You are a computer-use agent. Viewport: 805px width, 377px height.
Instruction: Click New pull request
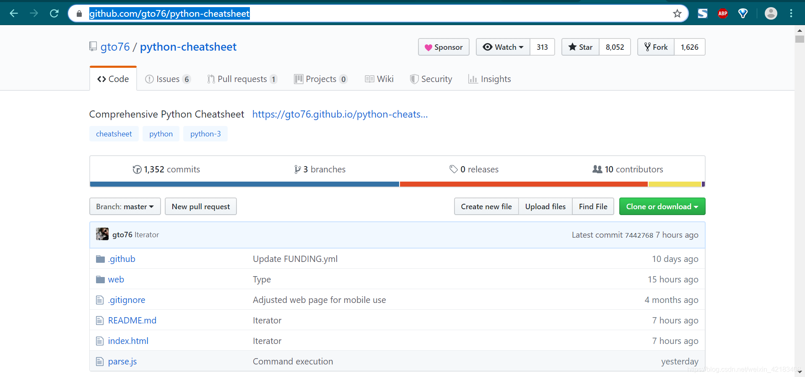[201, 206]
